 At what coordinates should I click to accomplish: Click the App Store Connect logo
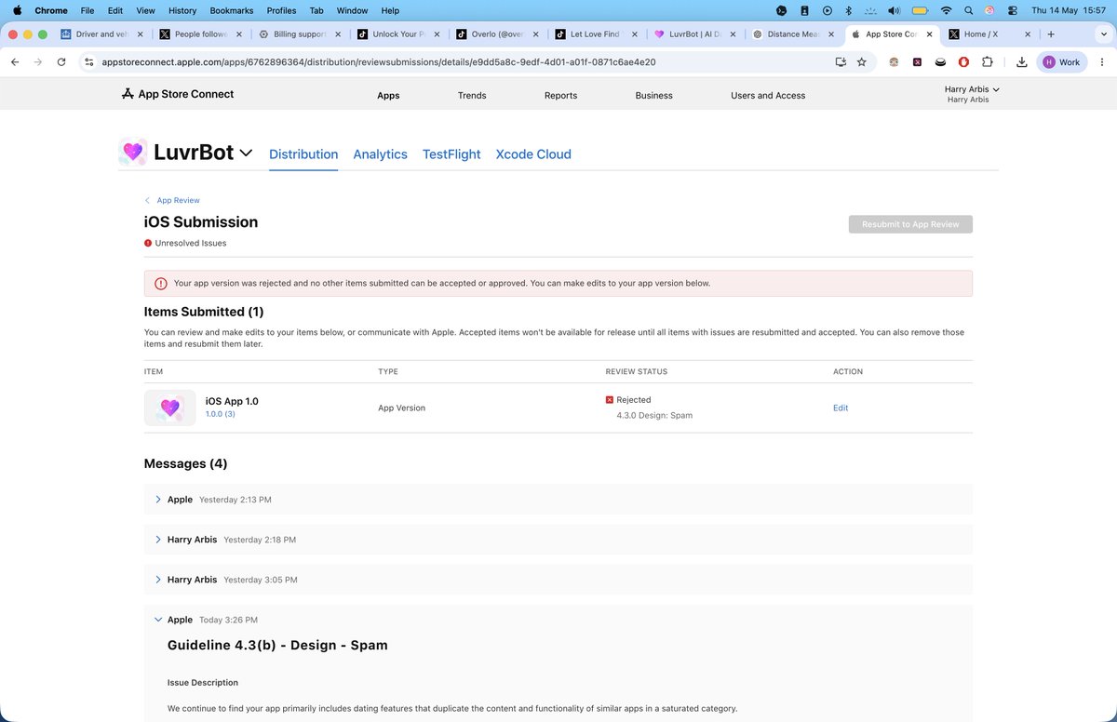[177, 94]
